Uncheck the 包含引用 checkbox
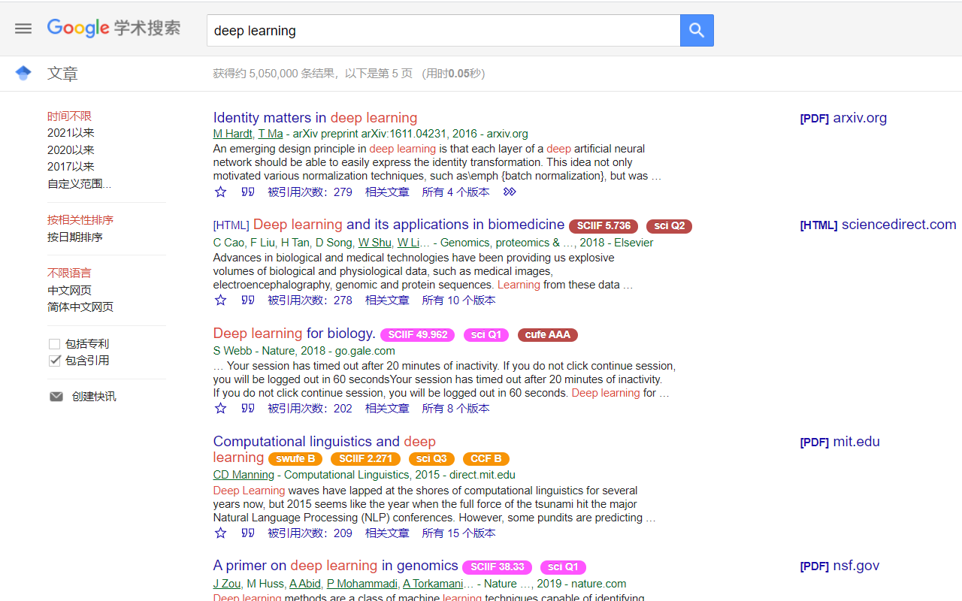Screen dimensions: 962x601 [x=54, y=361]
